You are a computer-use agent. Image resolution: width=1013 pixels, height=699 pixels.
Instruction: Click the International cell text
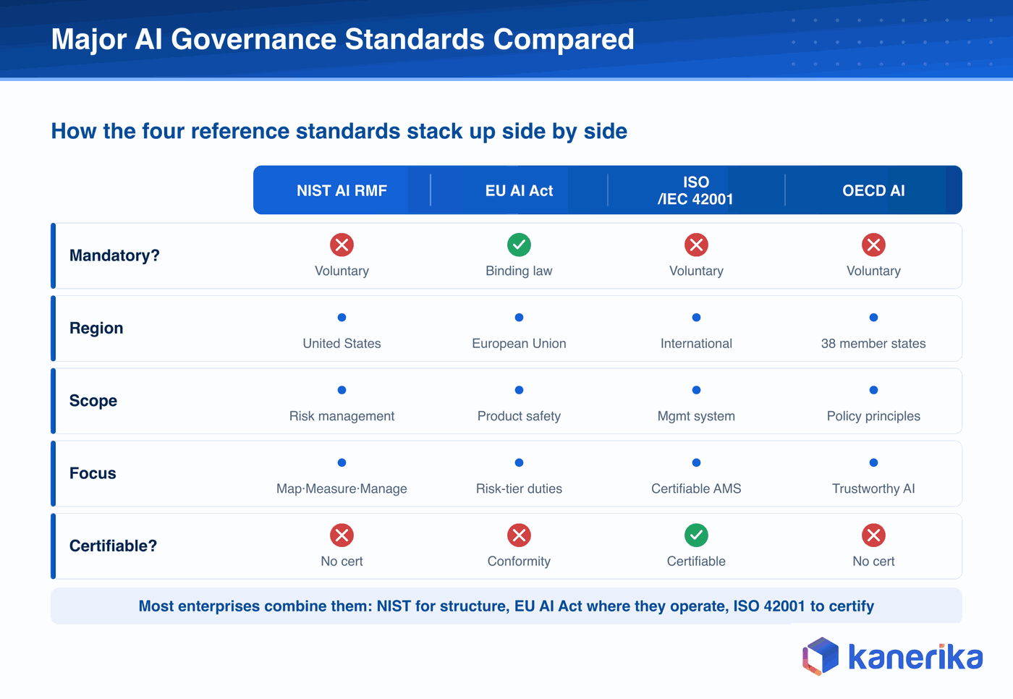click(696, 344)
